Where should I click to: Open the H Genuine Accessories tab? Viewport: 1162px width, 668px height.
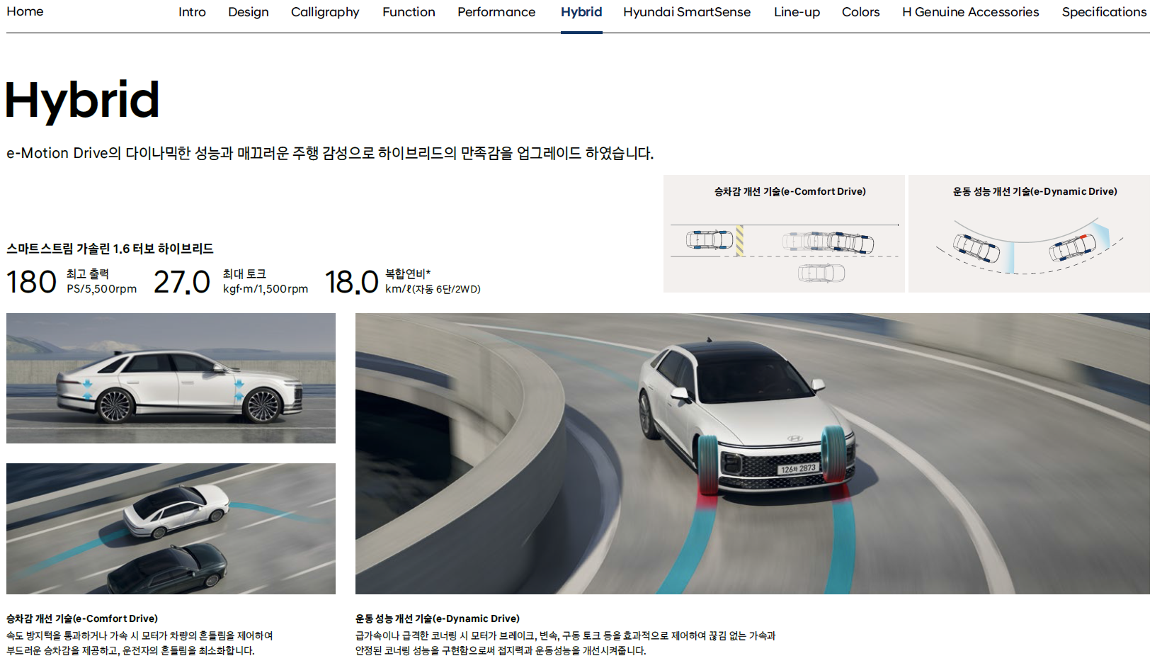pyautogui.click(x=971, y=12)
